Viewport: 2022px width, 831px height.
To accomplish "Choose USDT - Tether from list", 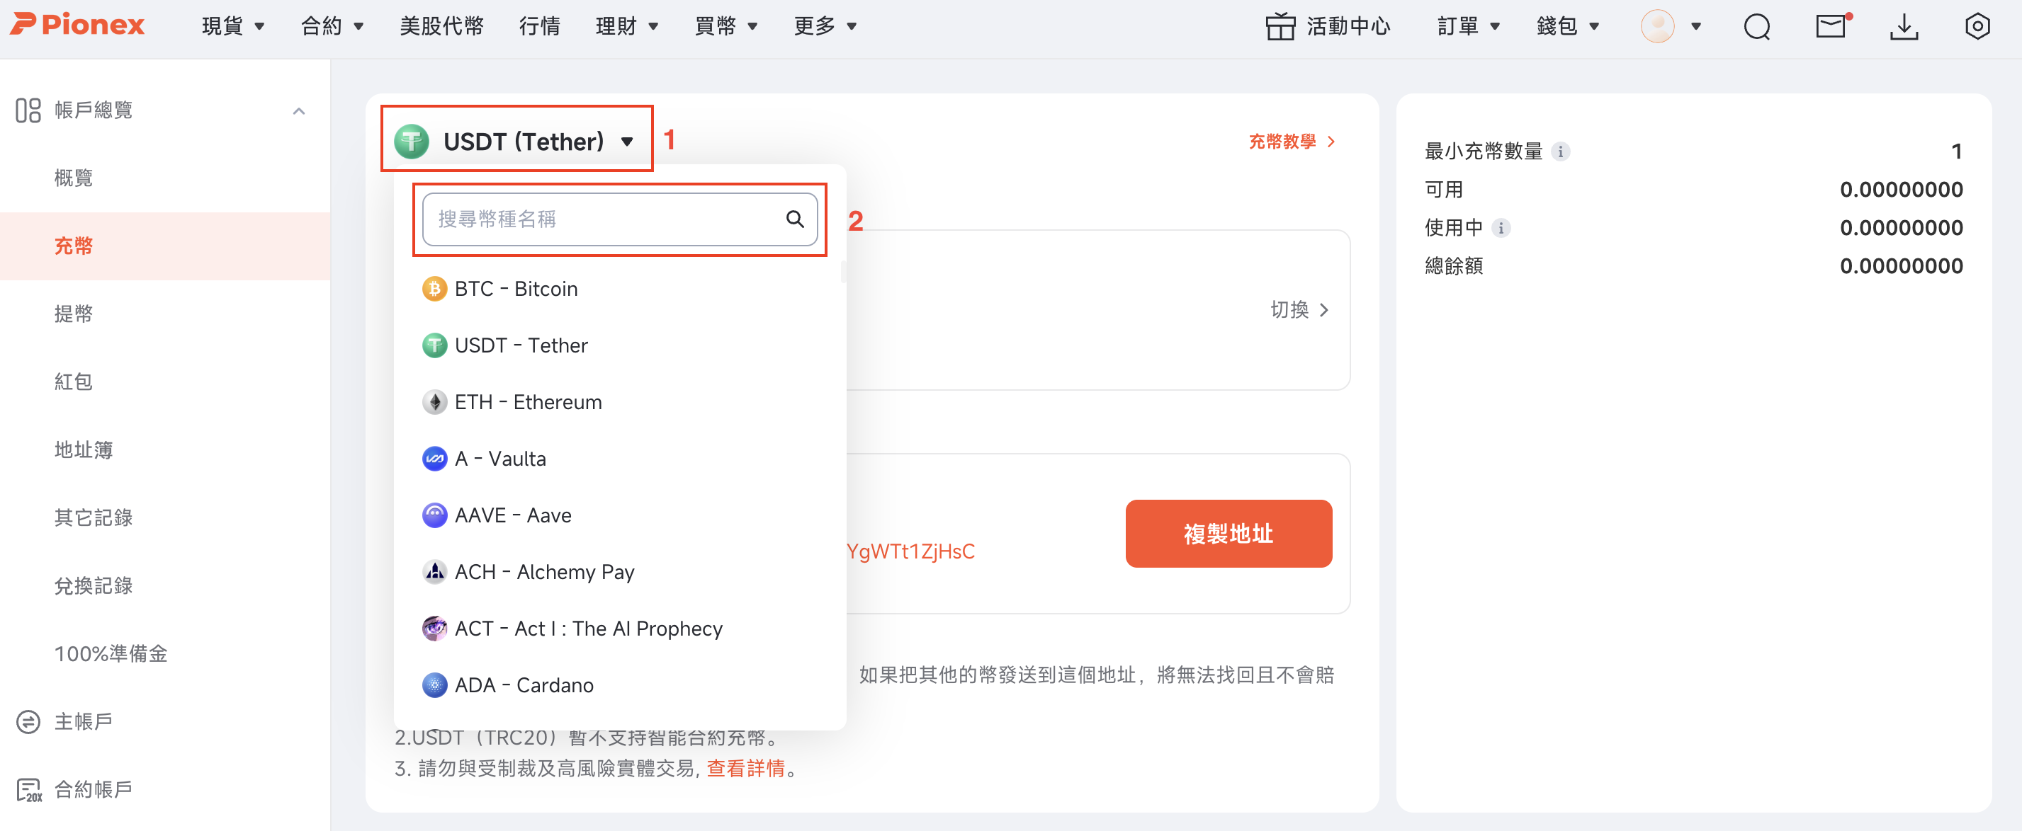I will coord(619,345).
